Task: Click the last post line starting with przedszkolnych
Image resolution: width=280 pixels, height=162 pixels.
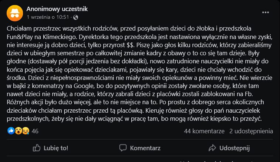Action: pyautogui.click(x=134, y=119)
